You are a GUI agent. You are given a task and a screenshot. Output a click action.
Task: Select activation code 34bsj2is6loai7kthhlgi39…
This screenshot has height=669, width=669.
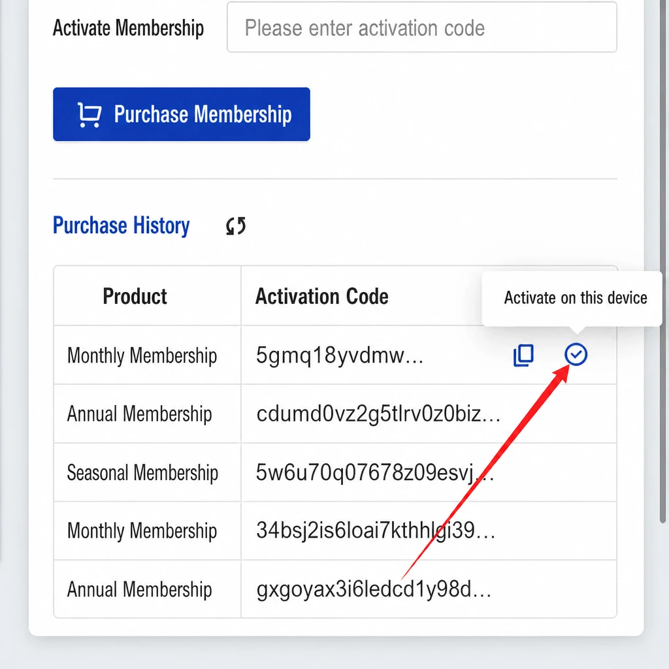click(376, 530)
